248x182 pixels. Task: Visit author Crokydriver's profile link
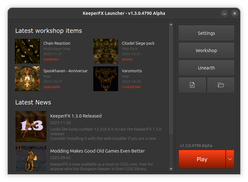131,87
